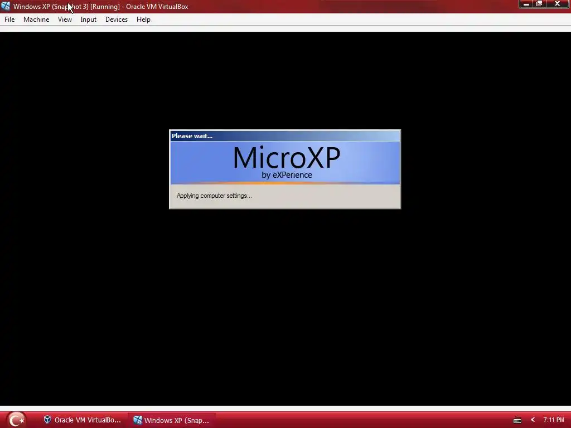571x428 pixels.
Task: Open the File menu
Action: 9,20
